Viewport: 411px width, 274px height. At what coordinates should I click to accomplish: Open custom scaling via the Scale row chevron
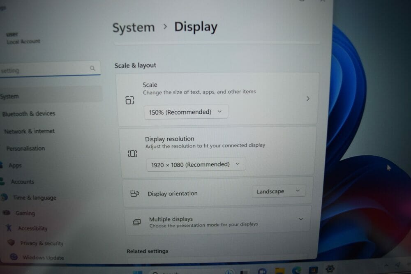coord(308,99)
